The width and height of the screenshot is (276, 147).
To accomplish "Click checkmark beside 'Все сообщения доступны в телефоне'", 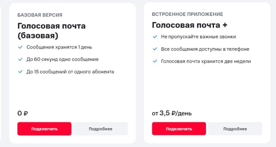I will tap(155, 49).
